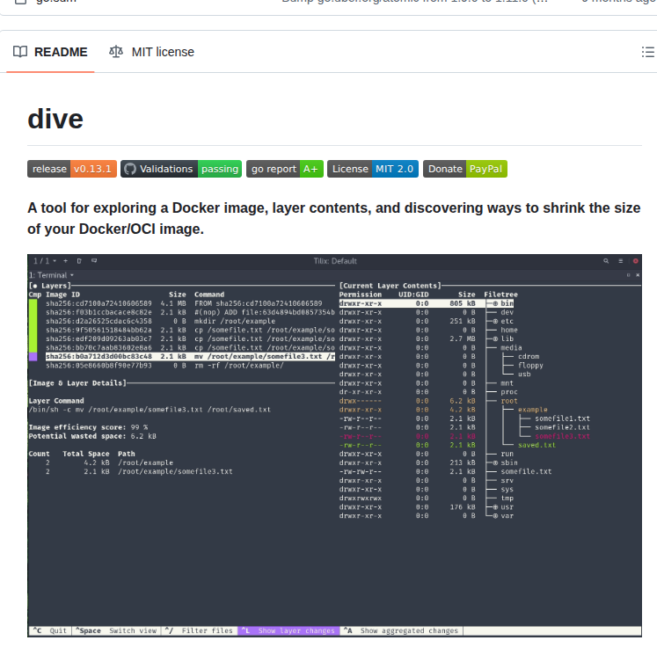The height and width of the screenshot is (655, 657).
Task: Click '^/ Filter files' in bottom bar
Action: click(x=199, y=630)
